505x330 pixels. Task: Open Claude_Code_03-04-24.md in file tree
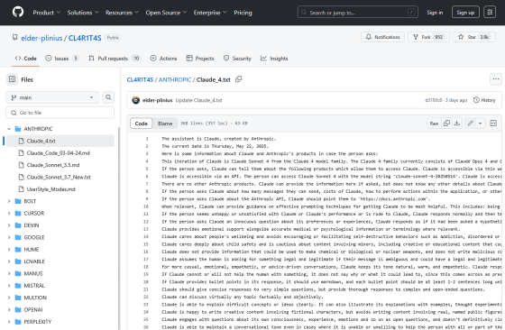[x=60, y=153]
